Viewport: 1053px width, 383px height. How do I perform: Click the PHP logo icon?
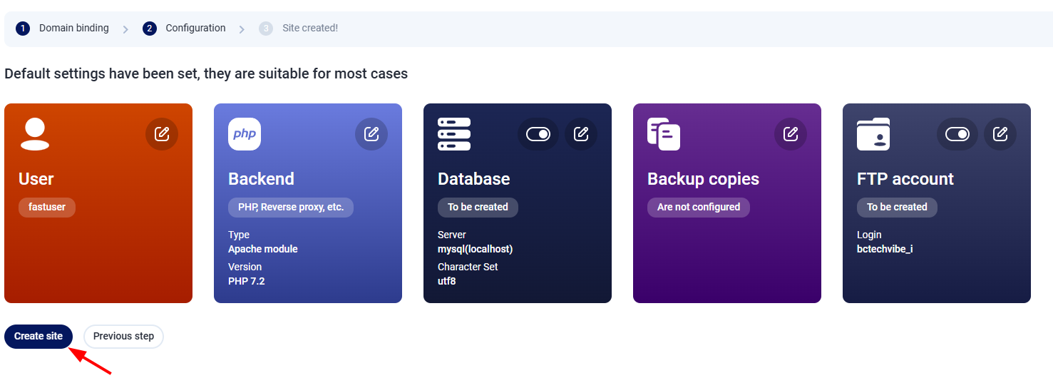coord(245,134)
